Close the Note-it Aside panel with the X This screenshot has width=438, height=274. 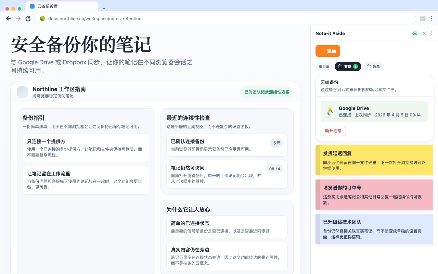424,33
